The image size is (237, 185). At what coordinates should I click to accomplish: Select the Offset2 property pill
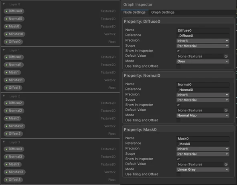coord(13,133)
